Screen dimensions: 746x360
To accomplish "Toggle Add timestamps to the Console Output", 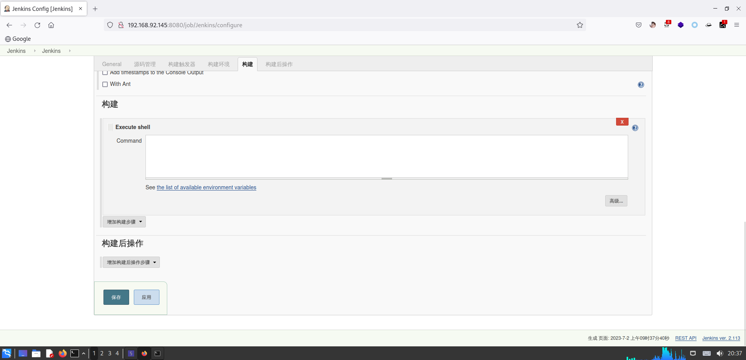I will point(105,73).
